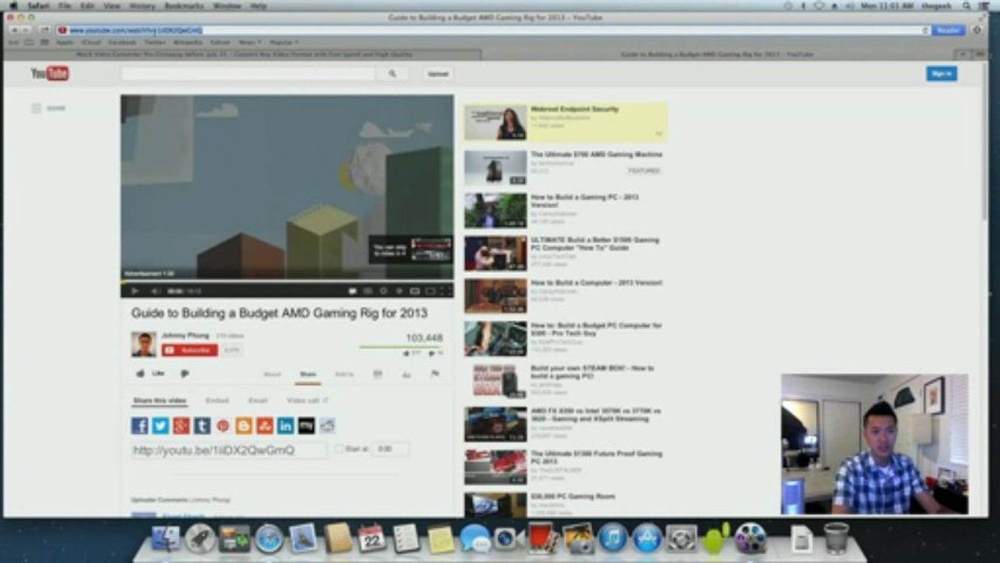The image size is (1000, 563).
Task: Open Johnny Phung channel link
Action: pyautogui.click(x=186, y=335)
